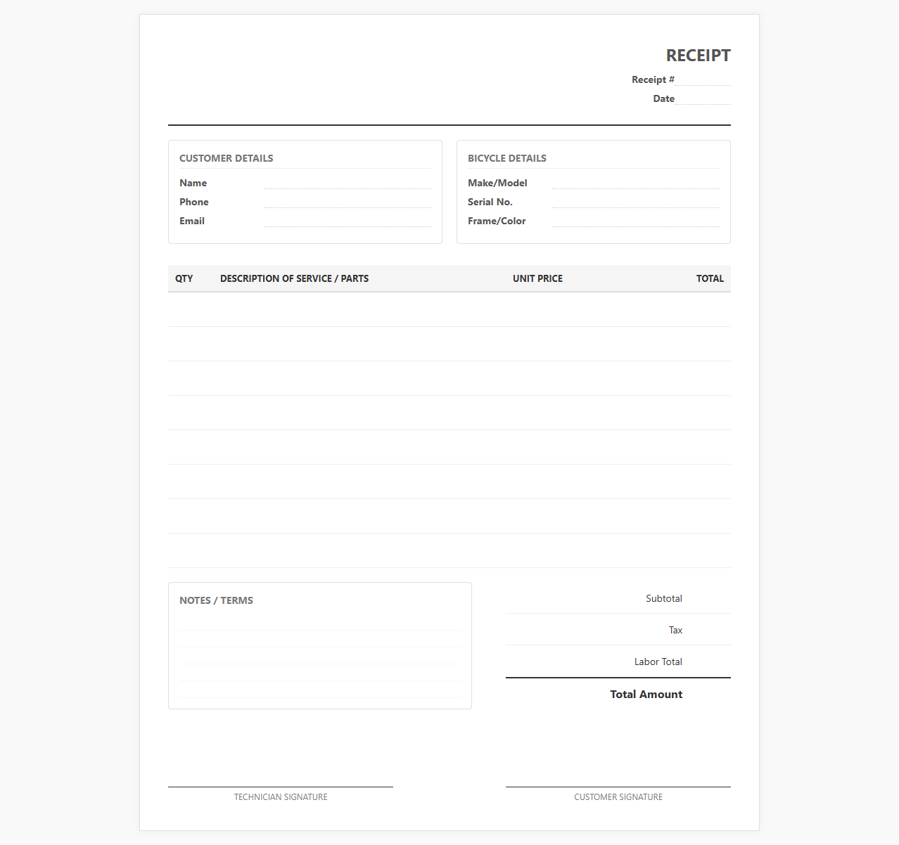Click the Subtotal label

point(664,598)
